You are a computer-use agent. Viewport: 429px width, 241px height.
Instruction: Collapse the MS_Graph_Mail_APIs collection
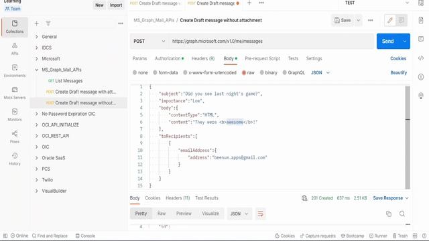click(x=36, y=70)
